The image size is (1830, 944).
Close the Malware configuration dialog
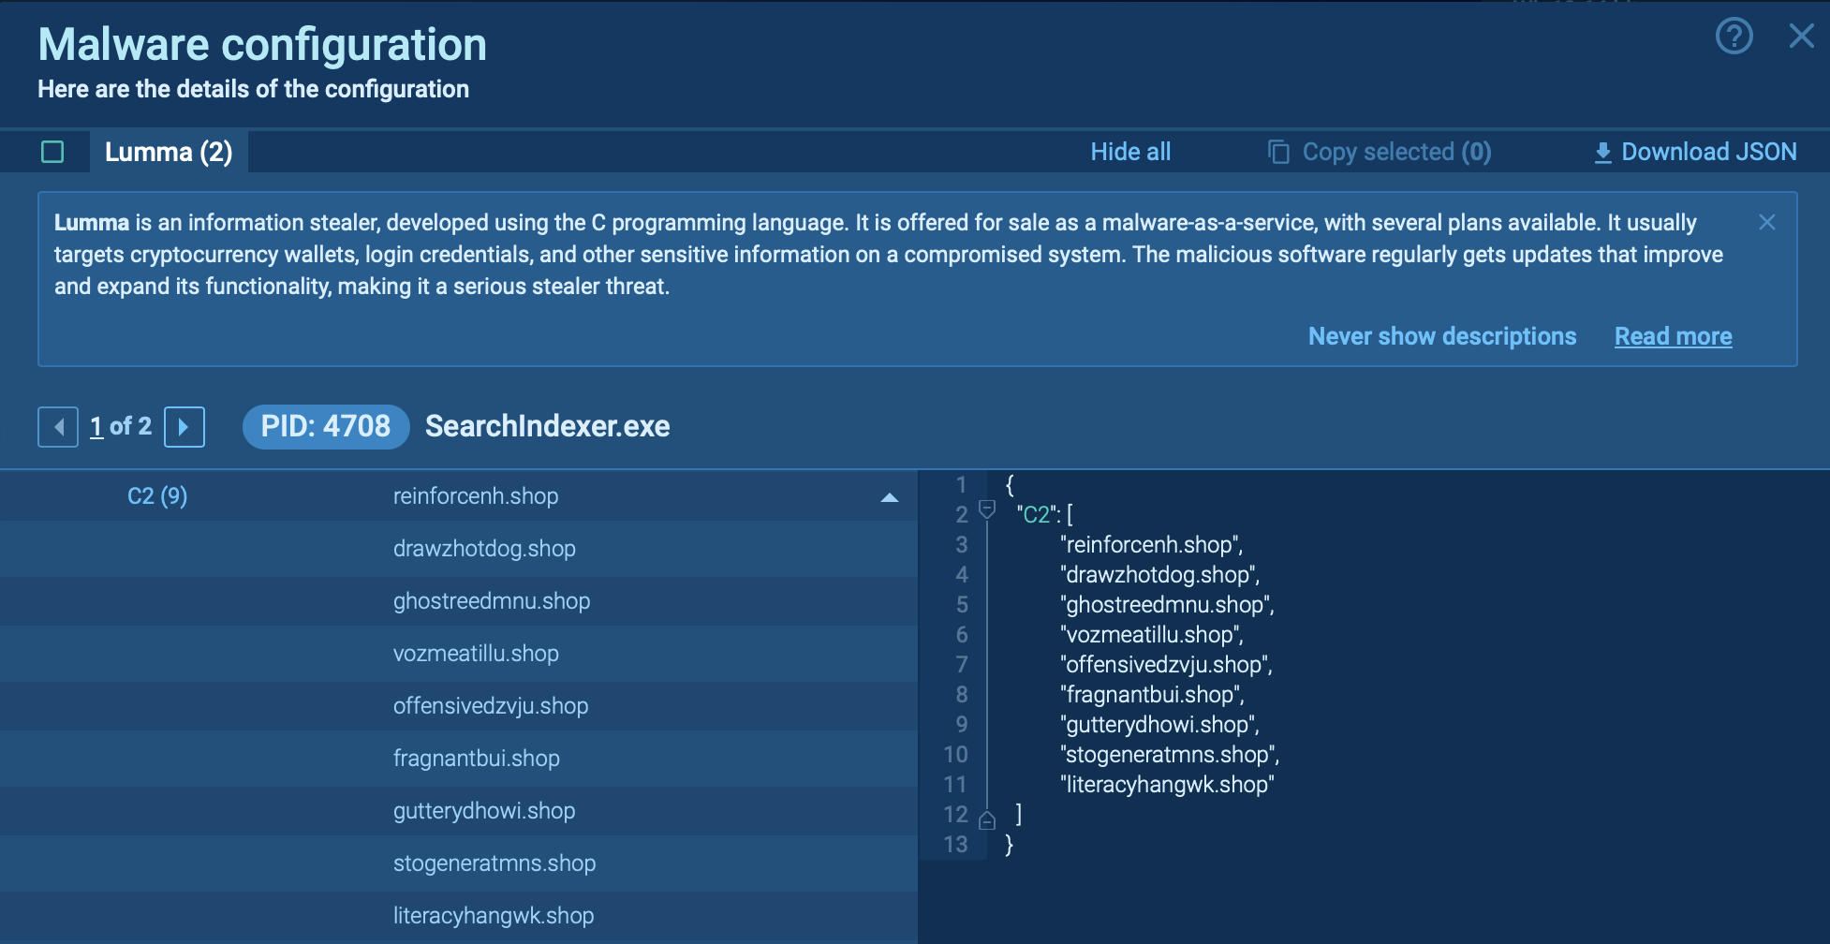[x=1801, y=37]
